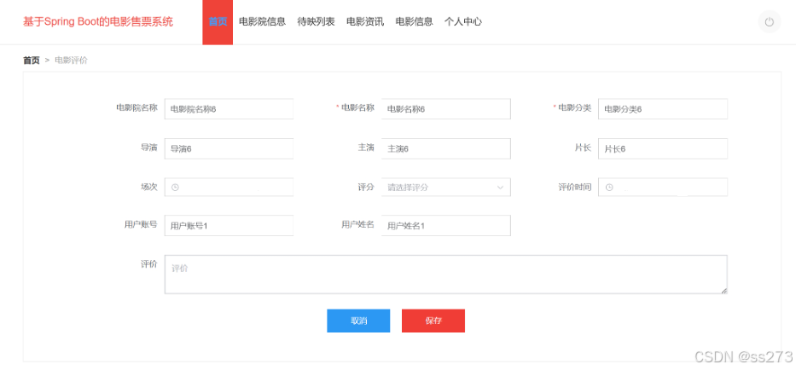Go to 个人中心 menu item
Screen dimensions: 796x370
(x=463, y=22)
